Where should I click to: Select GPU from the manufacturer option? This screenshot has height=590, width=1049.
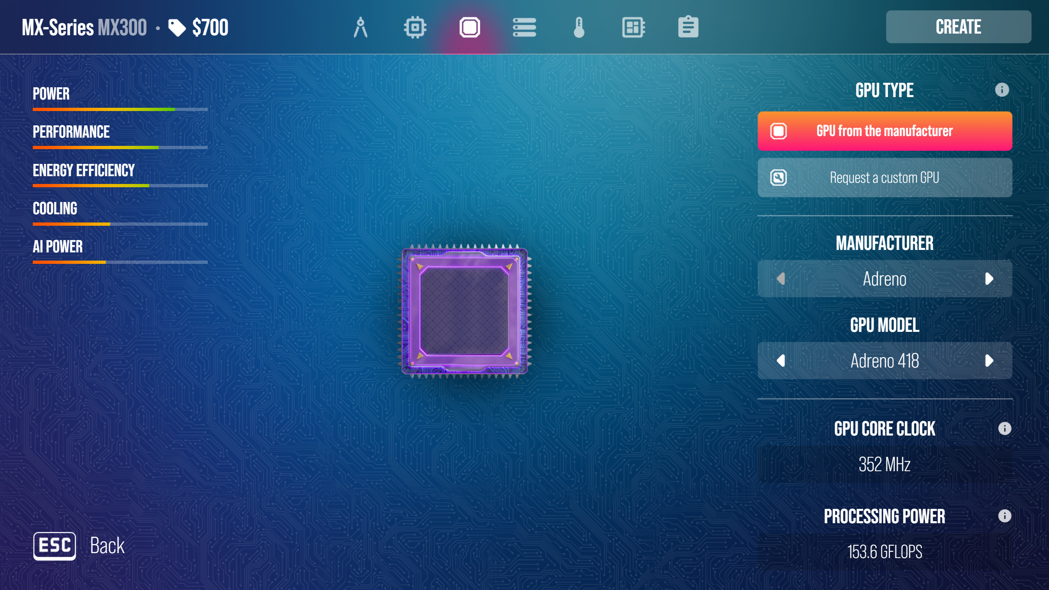(x=885, y=131)
